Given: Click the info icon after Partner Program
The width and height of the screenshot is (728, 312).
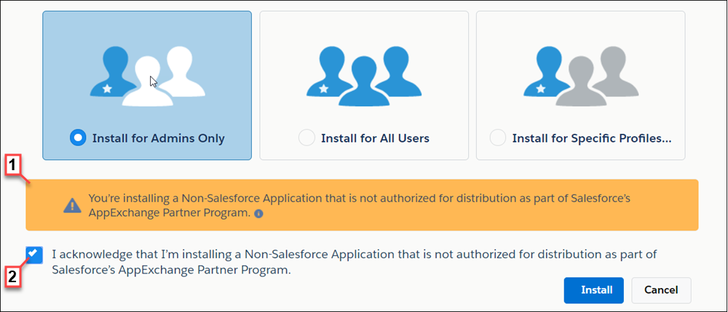Looking at the screenshot, I should pyautogui.click(x=259, y=215).
